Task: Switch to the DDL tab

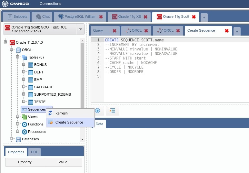Action: tap(34, 152)
